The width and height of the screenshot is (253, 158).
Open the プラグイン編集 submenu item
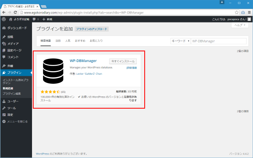click(x=11, y=94)
